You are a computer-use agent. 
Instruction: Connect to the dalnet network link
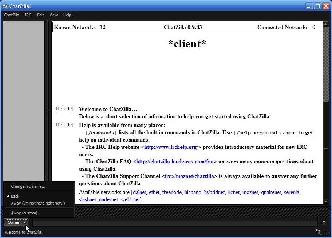coord(139,192)
